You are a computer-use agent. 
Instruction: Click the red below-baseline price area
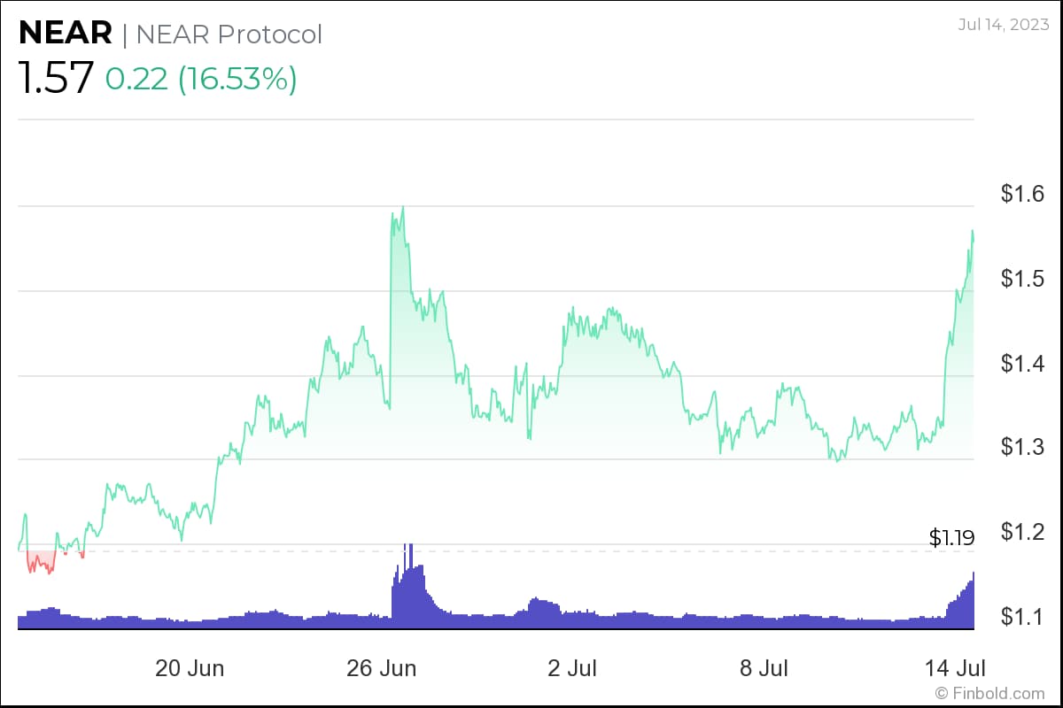tap(39, 561)
